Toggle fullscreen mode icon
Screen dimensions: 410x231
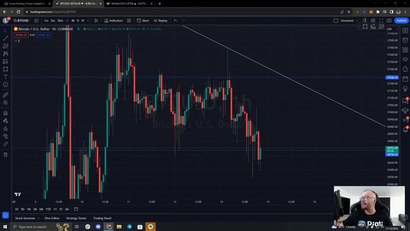coord(381,21)
